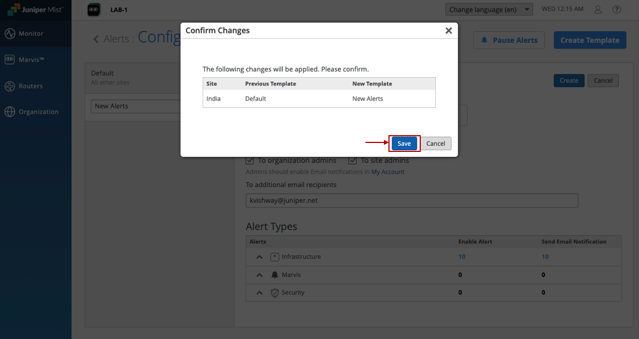Image resolution: width=639 pixels, height=339 pixels.
Task: Click the Monitor icon in sidebar
Action: [x=9, y=34]
